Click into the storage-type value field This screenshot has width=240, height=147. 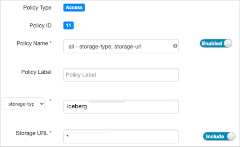pos(121,107)
